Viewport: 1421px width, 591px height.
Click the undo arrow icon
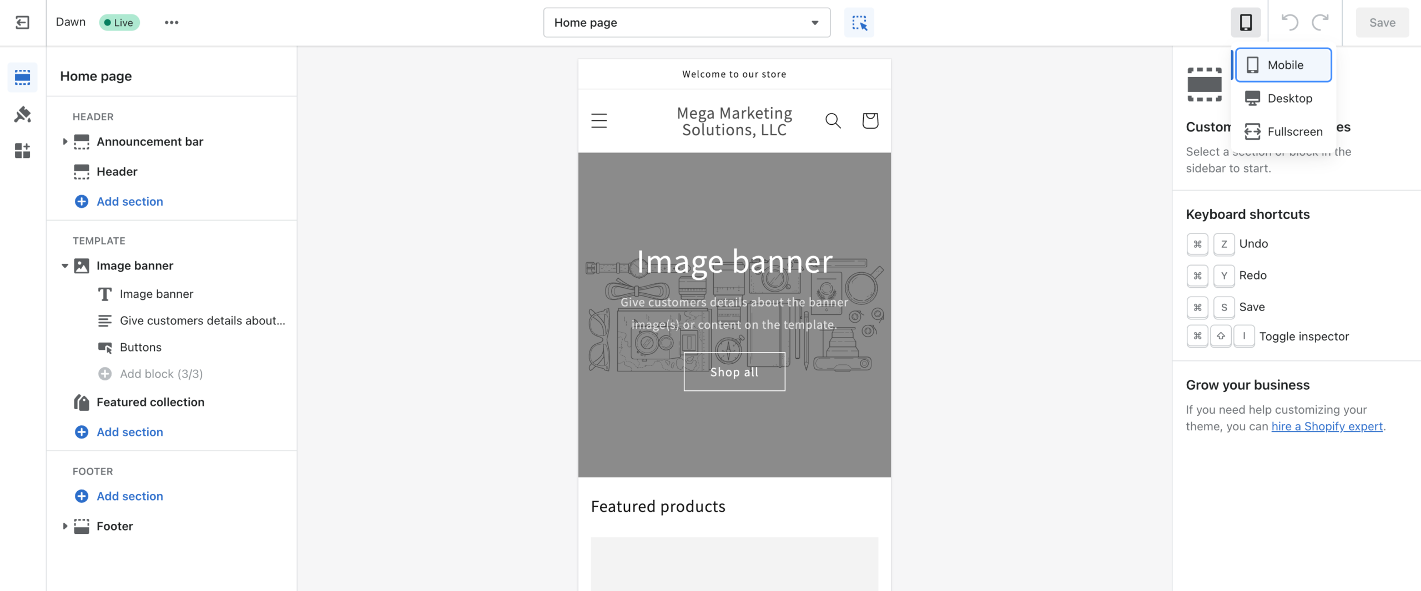click(1289, 23)
